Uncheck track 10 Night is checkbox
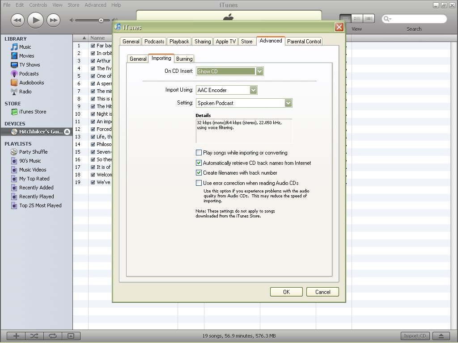The width and height of the screenshot is (458, 343). (x=93, y=114)
